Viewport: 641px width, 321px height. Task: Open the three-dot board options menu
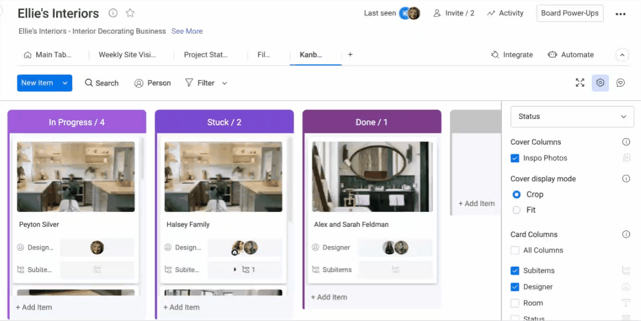pos(620,14)
